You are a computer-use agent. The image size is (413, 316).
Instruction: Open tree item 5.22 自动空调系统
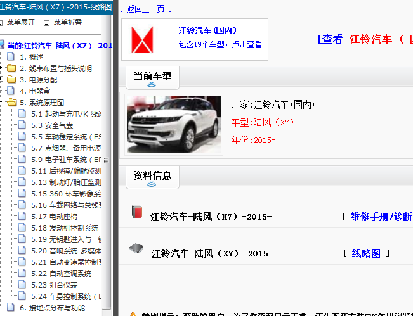click(x=62, y=274)
